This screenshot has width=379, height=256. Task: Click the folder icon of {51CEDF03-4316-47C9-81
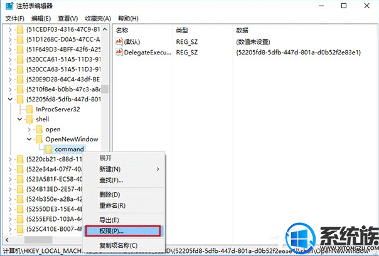(20, 29)
